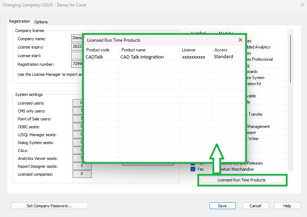Viewport: 307px width, 217px height.
Task: Click the Product name column header
Action: (x=133, y=50)
